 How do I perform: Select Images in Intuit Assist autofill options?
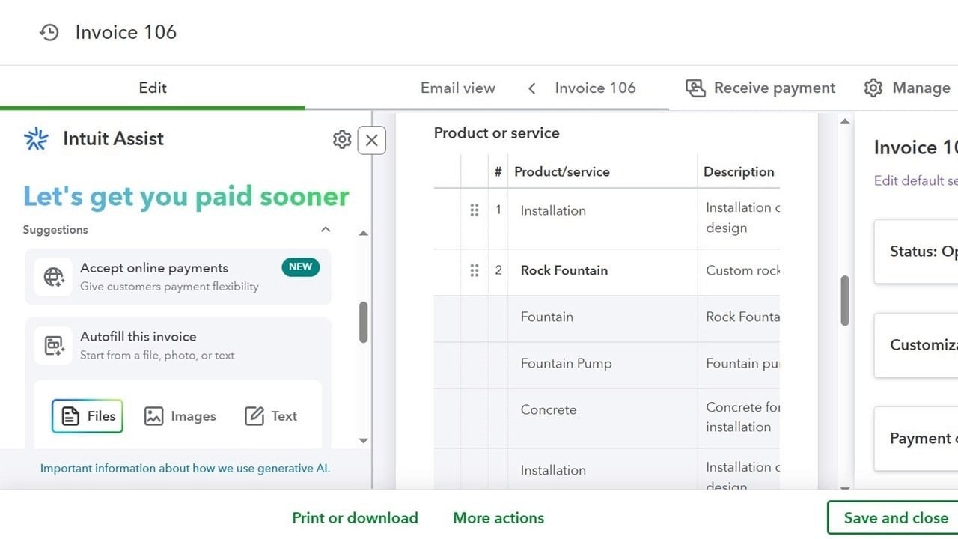[180, 415]
